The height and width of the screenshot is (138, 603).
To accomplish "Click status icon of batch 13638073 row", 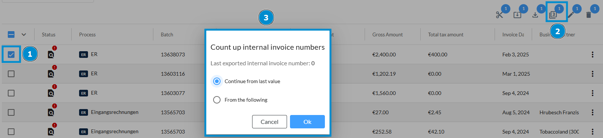I will click(x=51, y=55).
